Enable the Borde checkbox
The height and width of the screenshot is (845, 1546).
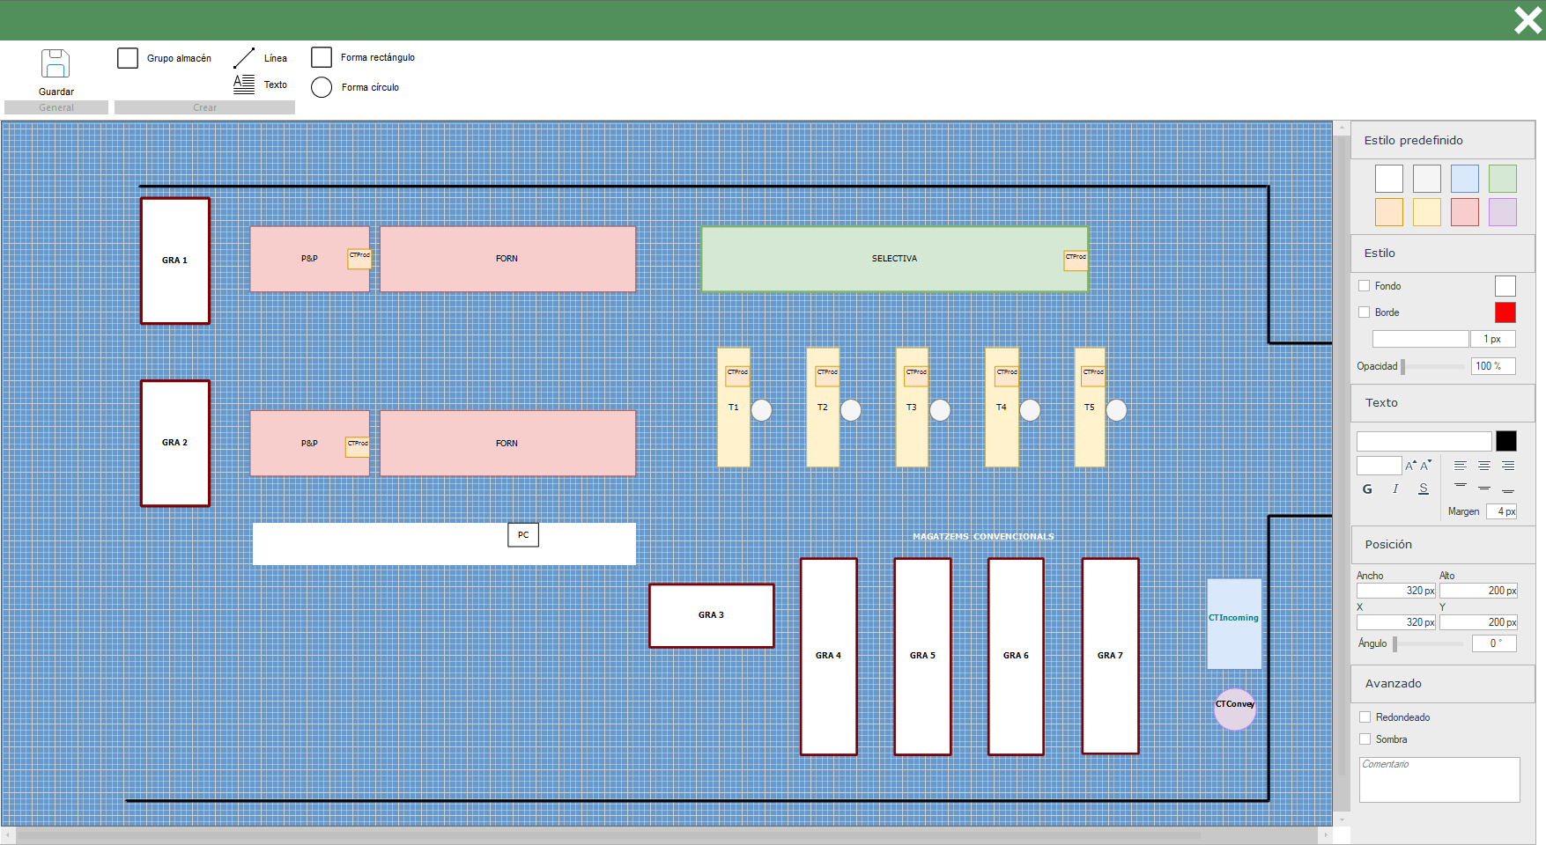pos(1365,312)
